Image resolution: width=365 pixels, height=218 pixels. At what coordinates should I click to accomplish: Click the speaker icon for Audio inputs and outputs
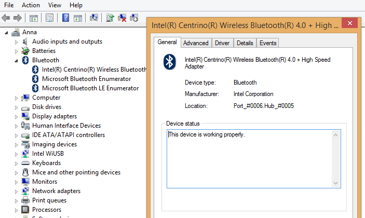pos(25,42)
